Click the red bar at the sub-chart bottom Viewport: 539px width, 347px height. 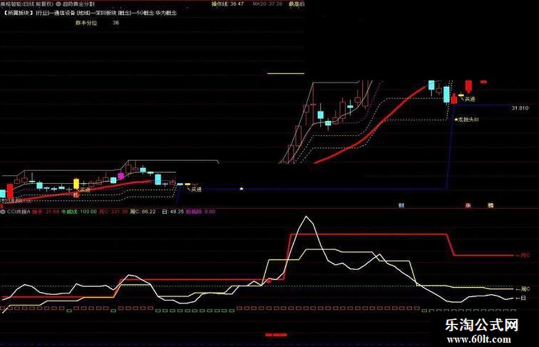pyautogui.click(x=276, y=334)
